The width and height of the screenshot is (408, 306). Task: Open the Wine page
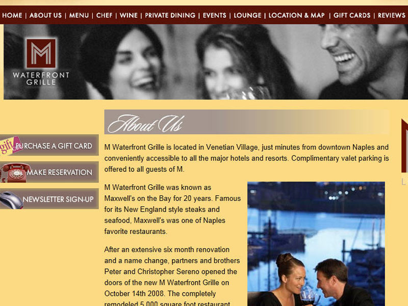click(129, 15)
